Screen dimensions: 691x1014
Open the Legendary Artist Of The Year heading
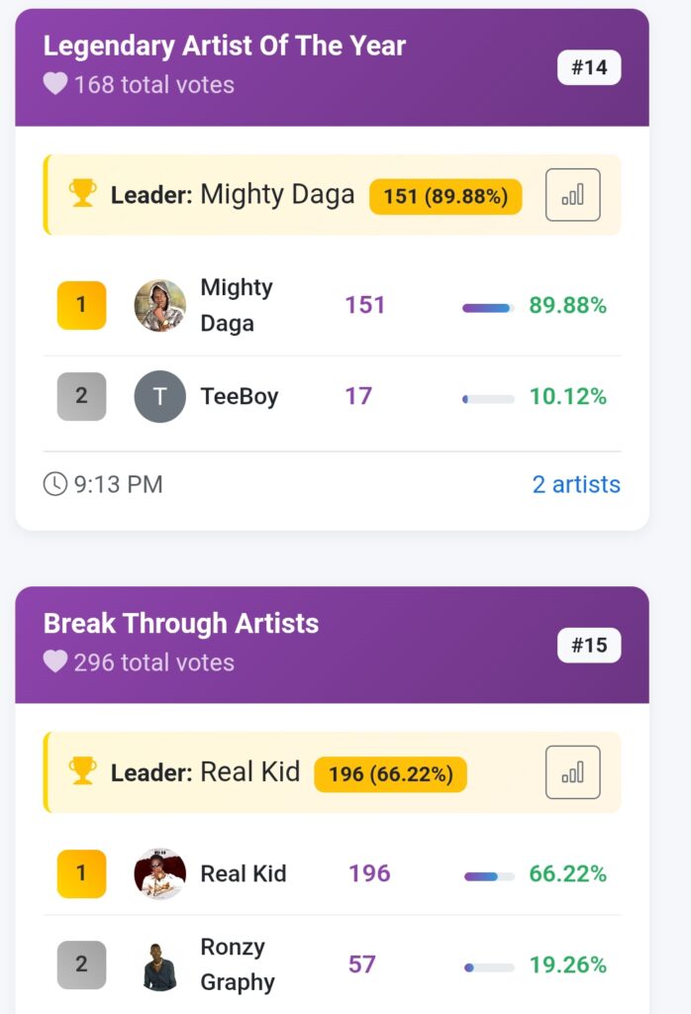[225, 46]
